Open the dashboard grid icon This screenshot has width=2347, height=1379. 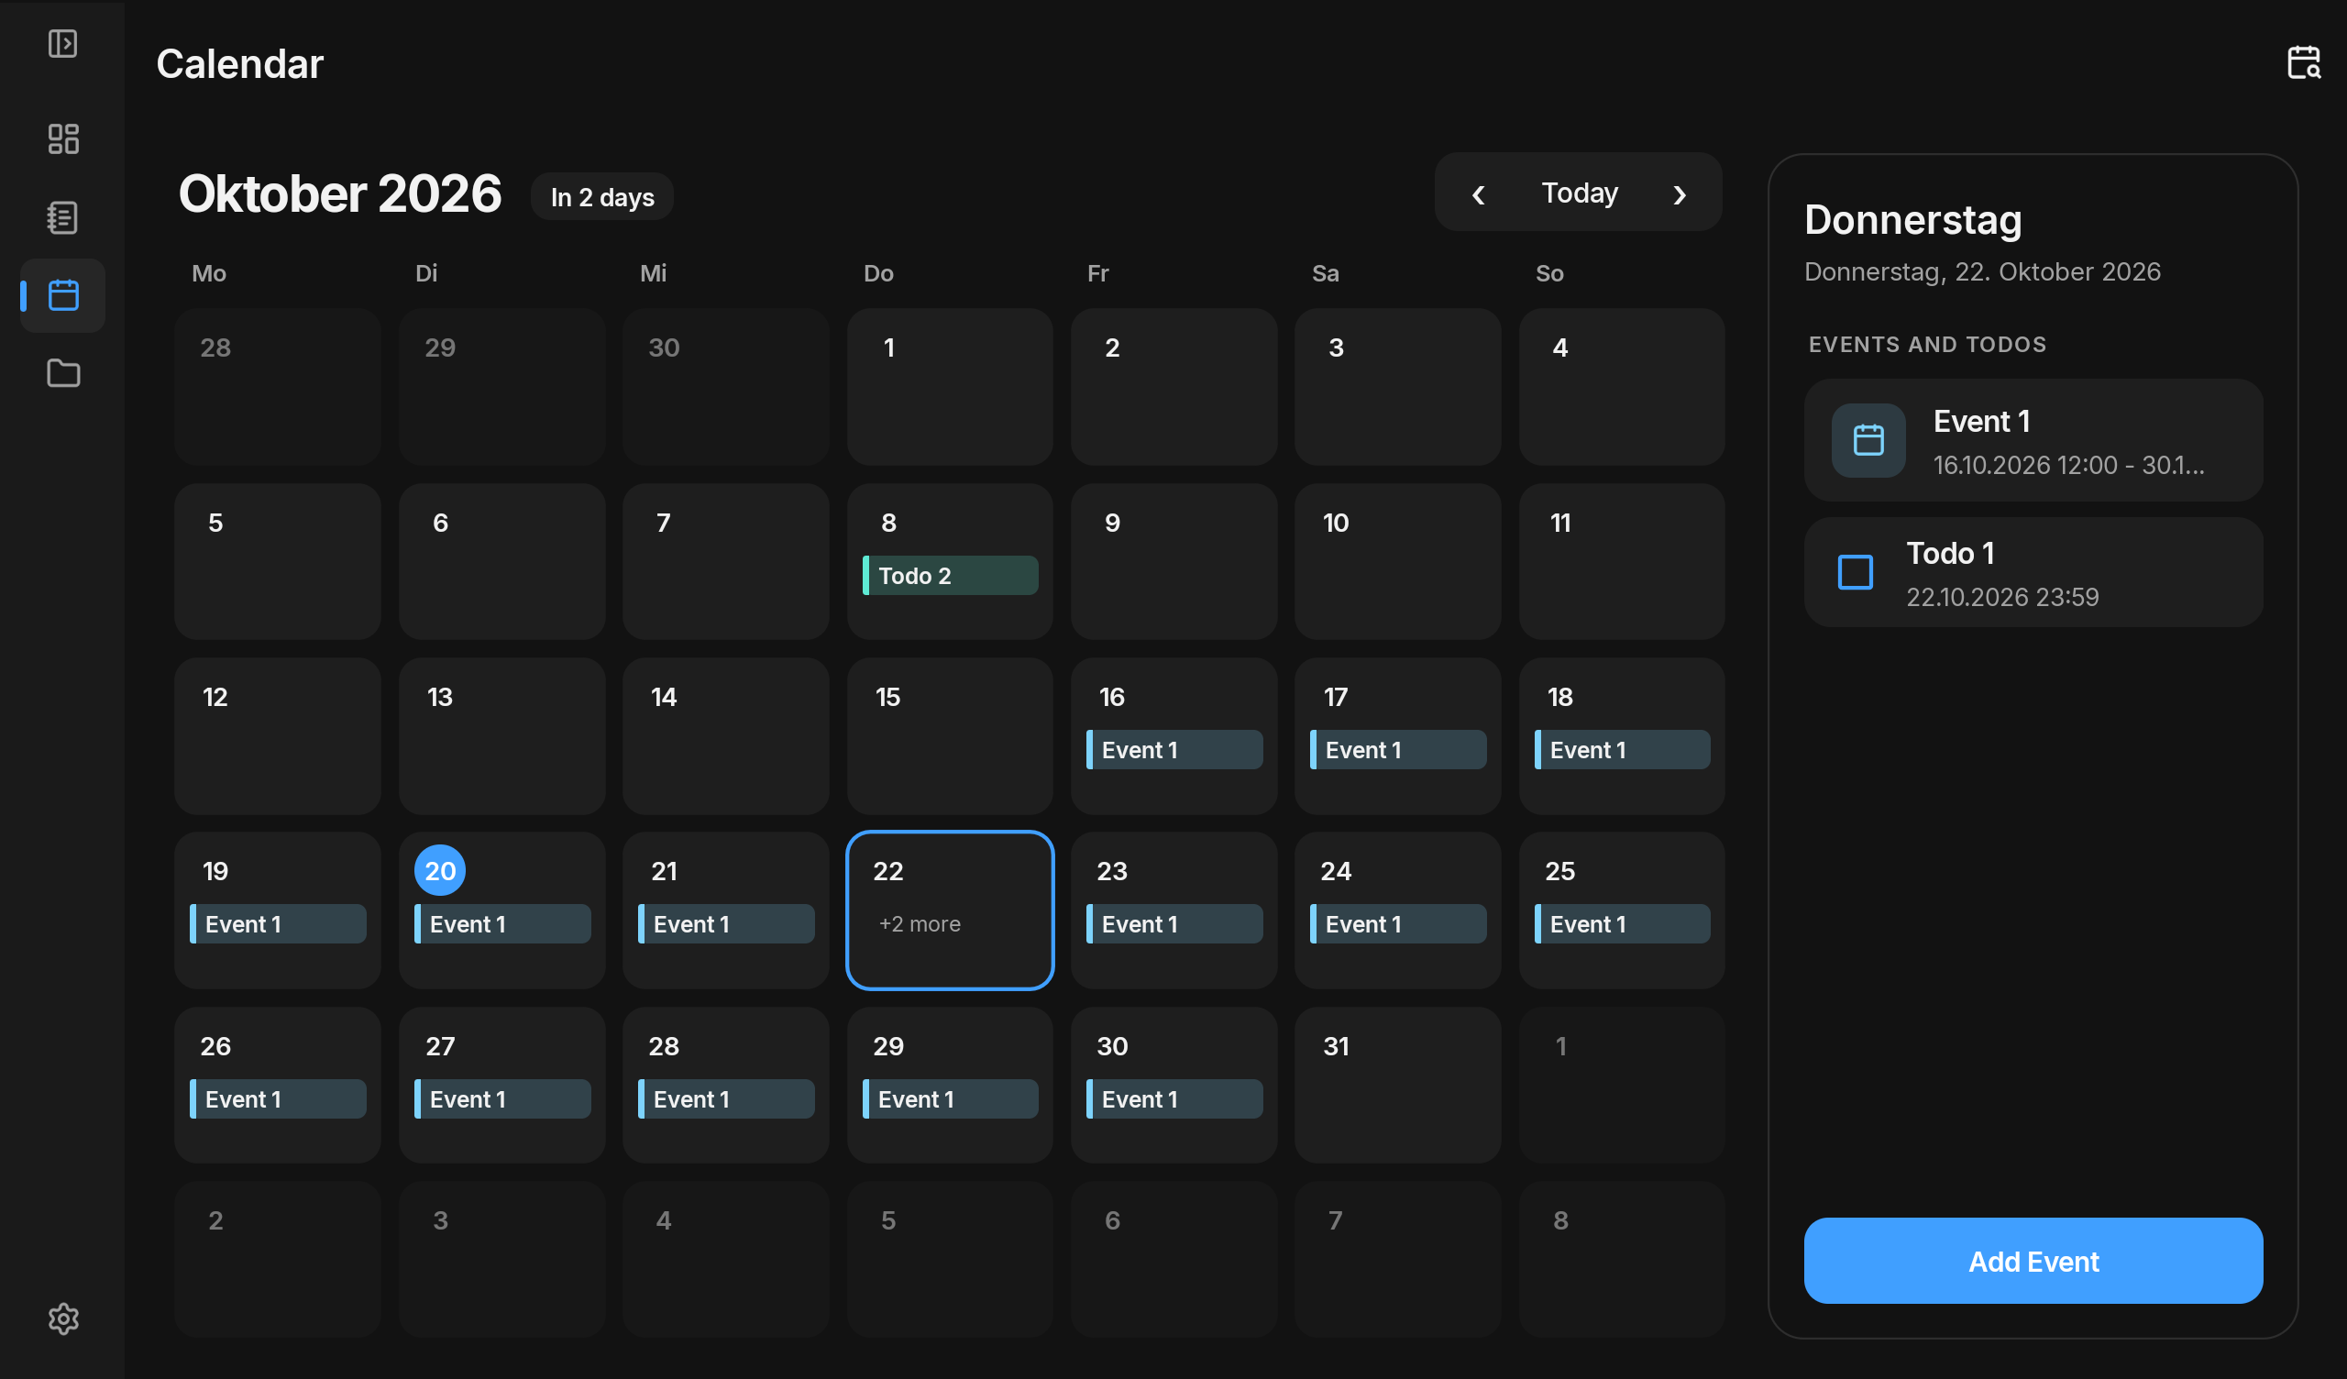coord(62,138)
